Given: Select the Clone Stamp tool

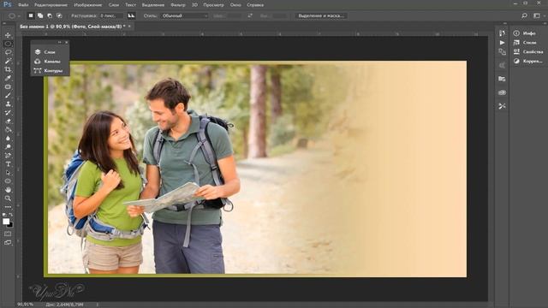Looking at the screenshot, I should point(8,104).
